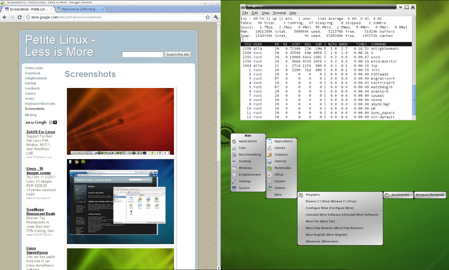Screen dimensions: 449x270
Task: Click the terminal window icon in its title bar
Action: tap(243, 7)
